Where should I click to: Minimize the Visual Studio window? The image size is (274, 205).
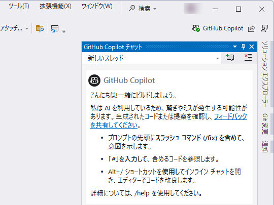tap(215, 9)
